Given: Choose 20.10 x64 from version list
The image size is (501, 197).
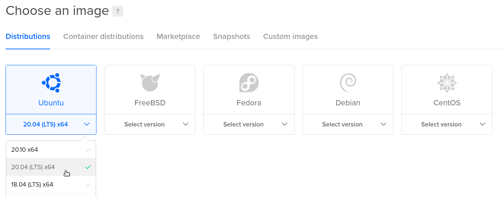Looking at the screenshot, I should (51, 150).
